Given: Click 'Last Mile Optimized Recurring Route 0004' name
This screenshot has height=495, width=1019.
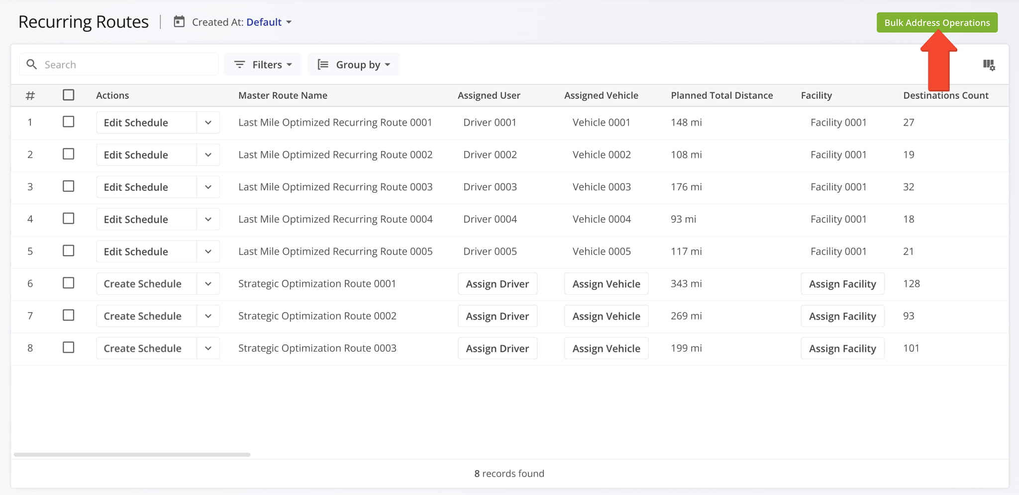Looking at the screenshot, I should [335, 219].
